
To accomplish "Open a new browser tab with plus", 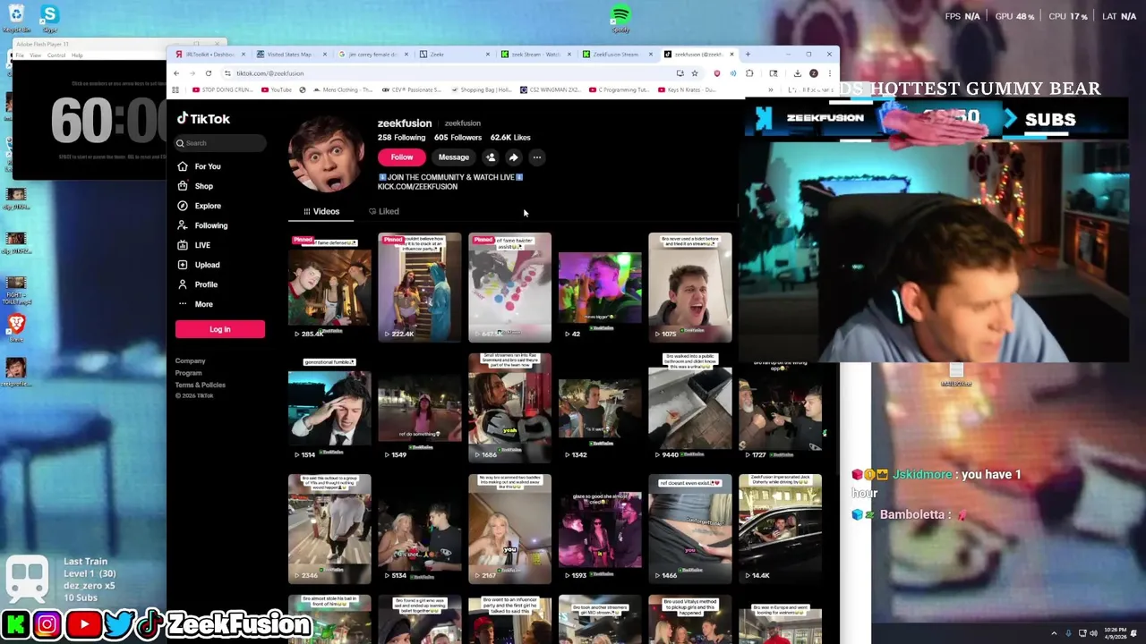I will (748, 55).
